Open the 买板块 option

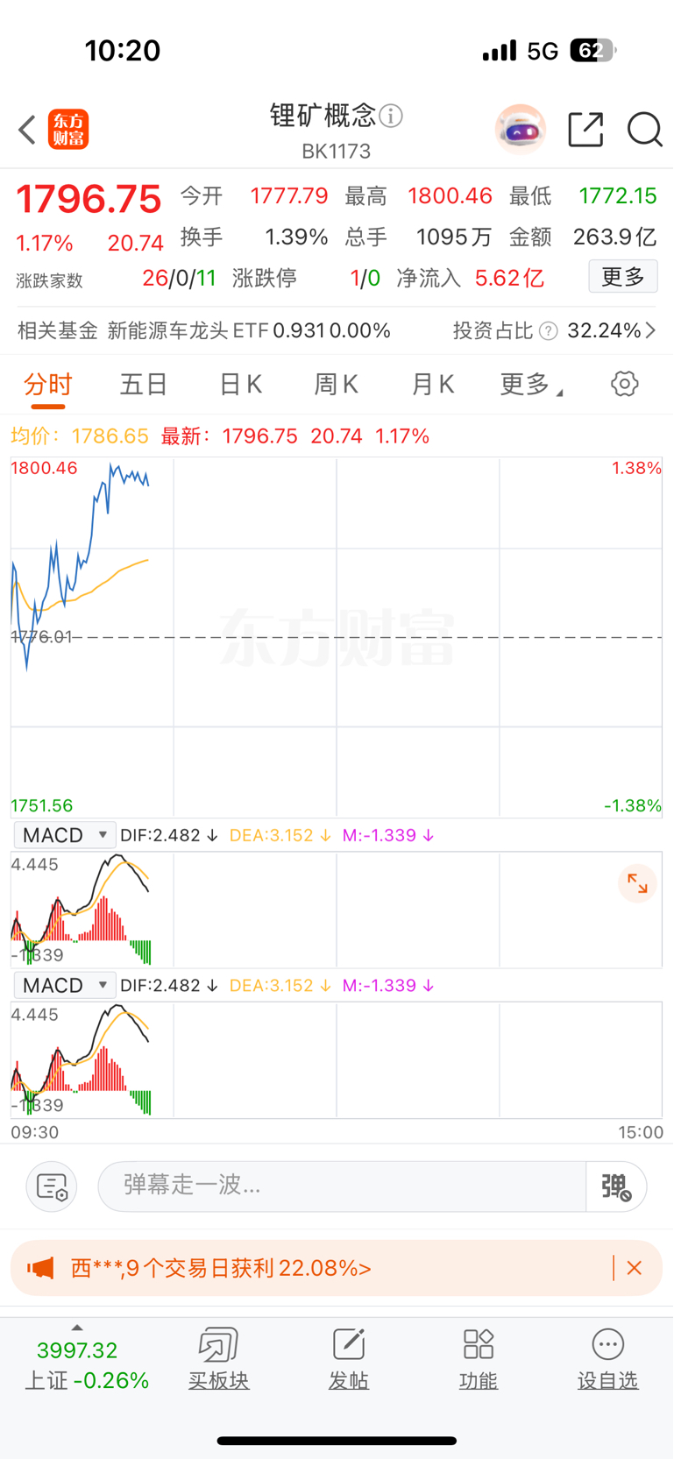click(x=218, y=1359)
